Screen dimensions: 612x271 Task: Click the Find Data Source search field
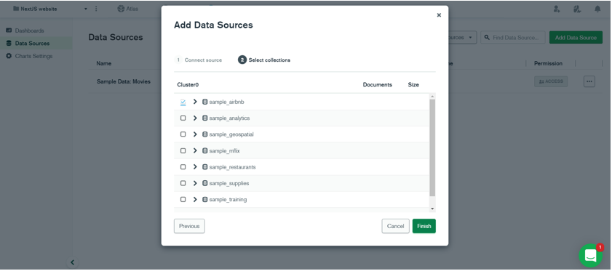513,38
